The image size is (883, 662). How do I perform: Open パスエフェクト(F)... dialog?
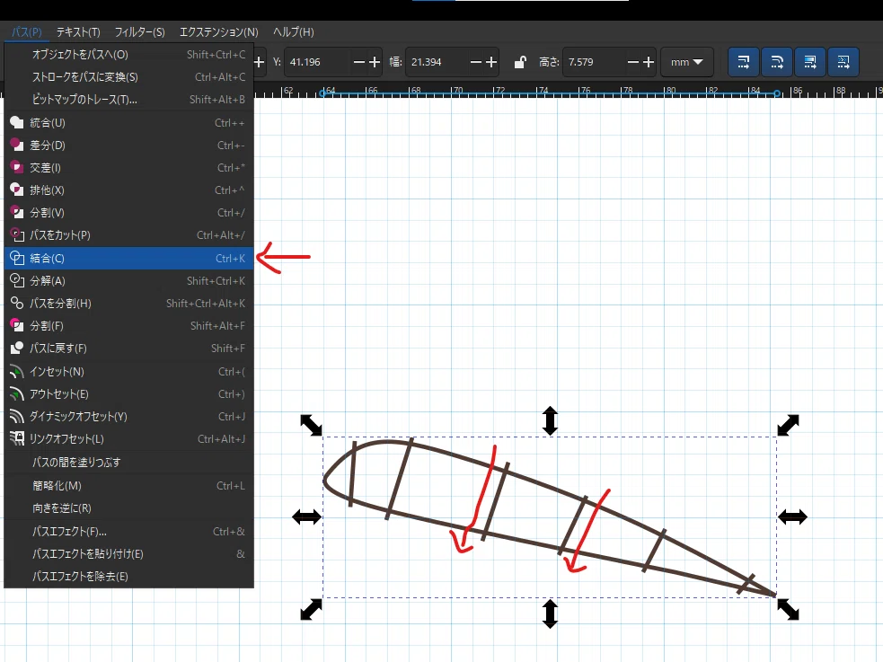tap(129, 532)
